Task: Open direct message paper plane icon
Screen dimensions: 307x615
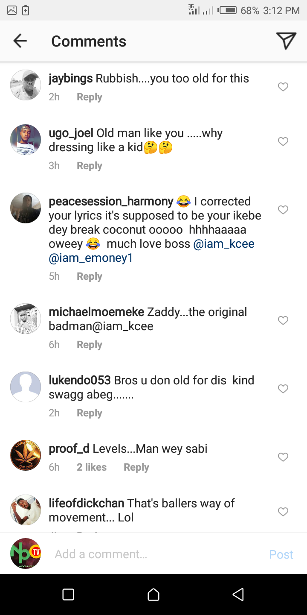Action: tap(286, 41)
